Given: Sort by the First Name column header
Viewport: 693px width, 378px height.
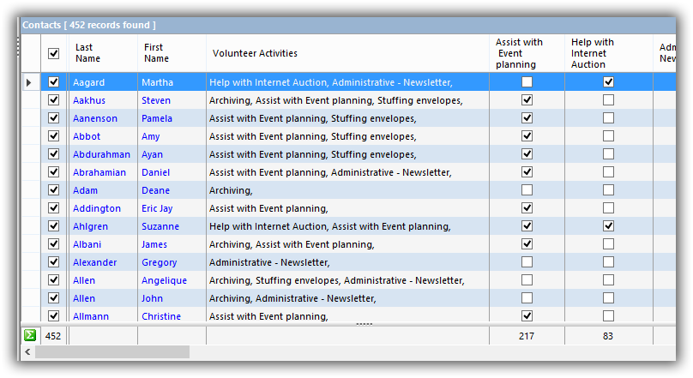Looking at the screenshot, I should coord(156,53).
